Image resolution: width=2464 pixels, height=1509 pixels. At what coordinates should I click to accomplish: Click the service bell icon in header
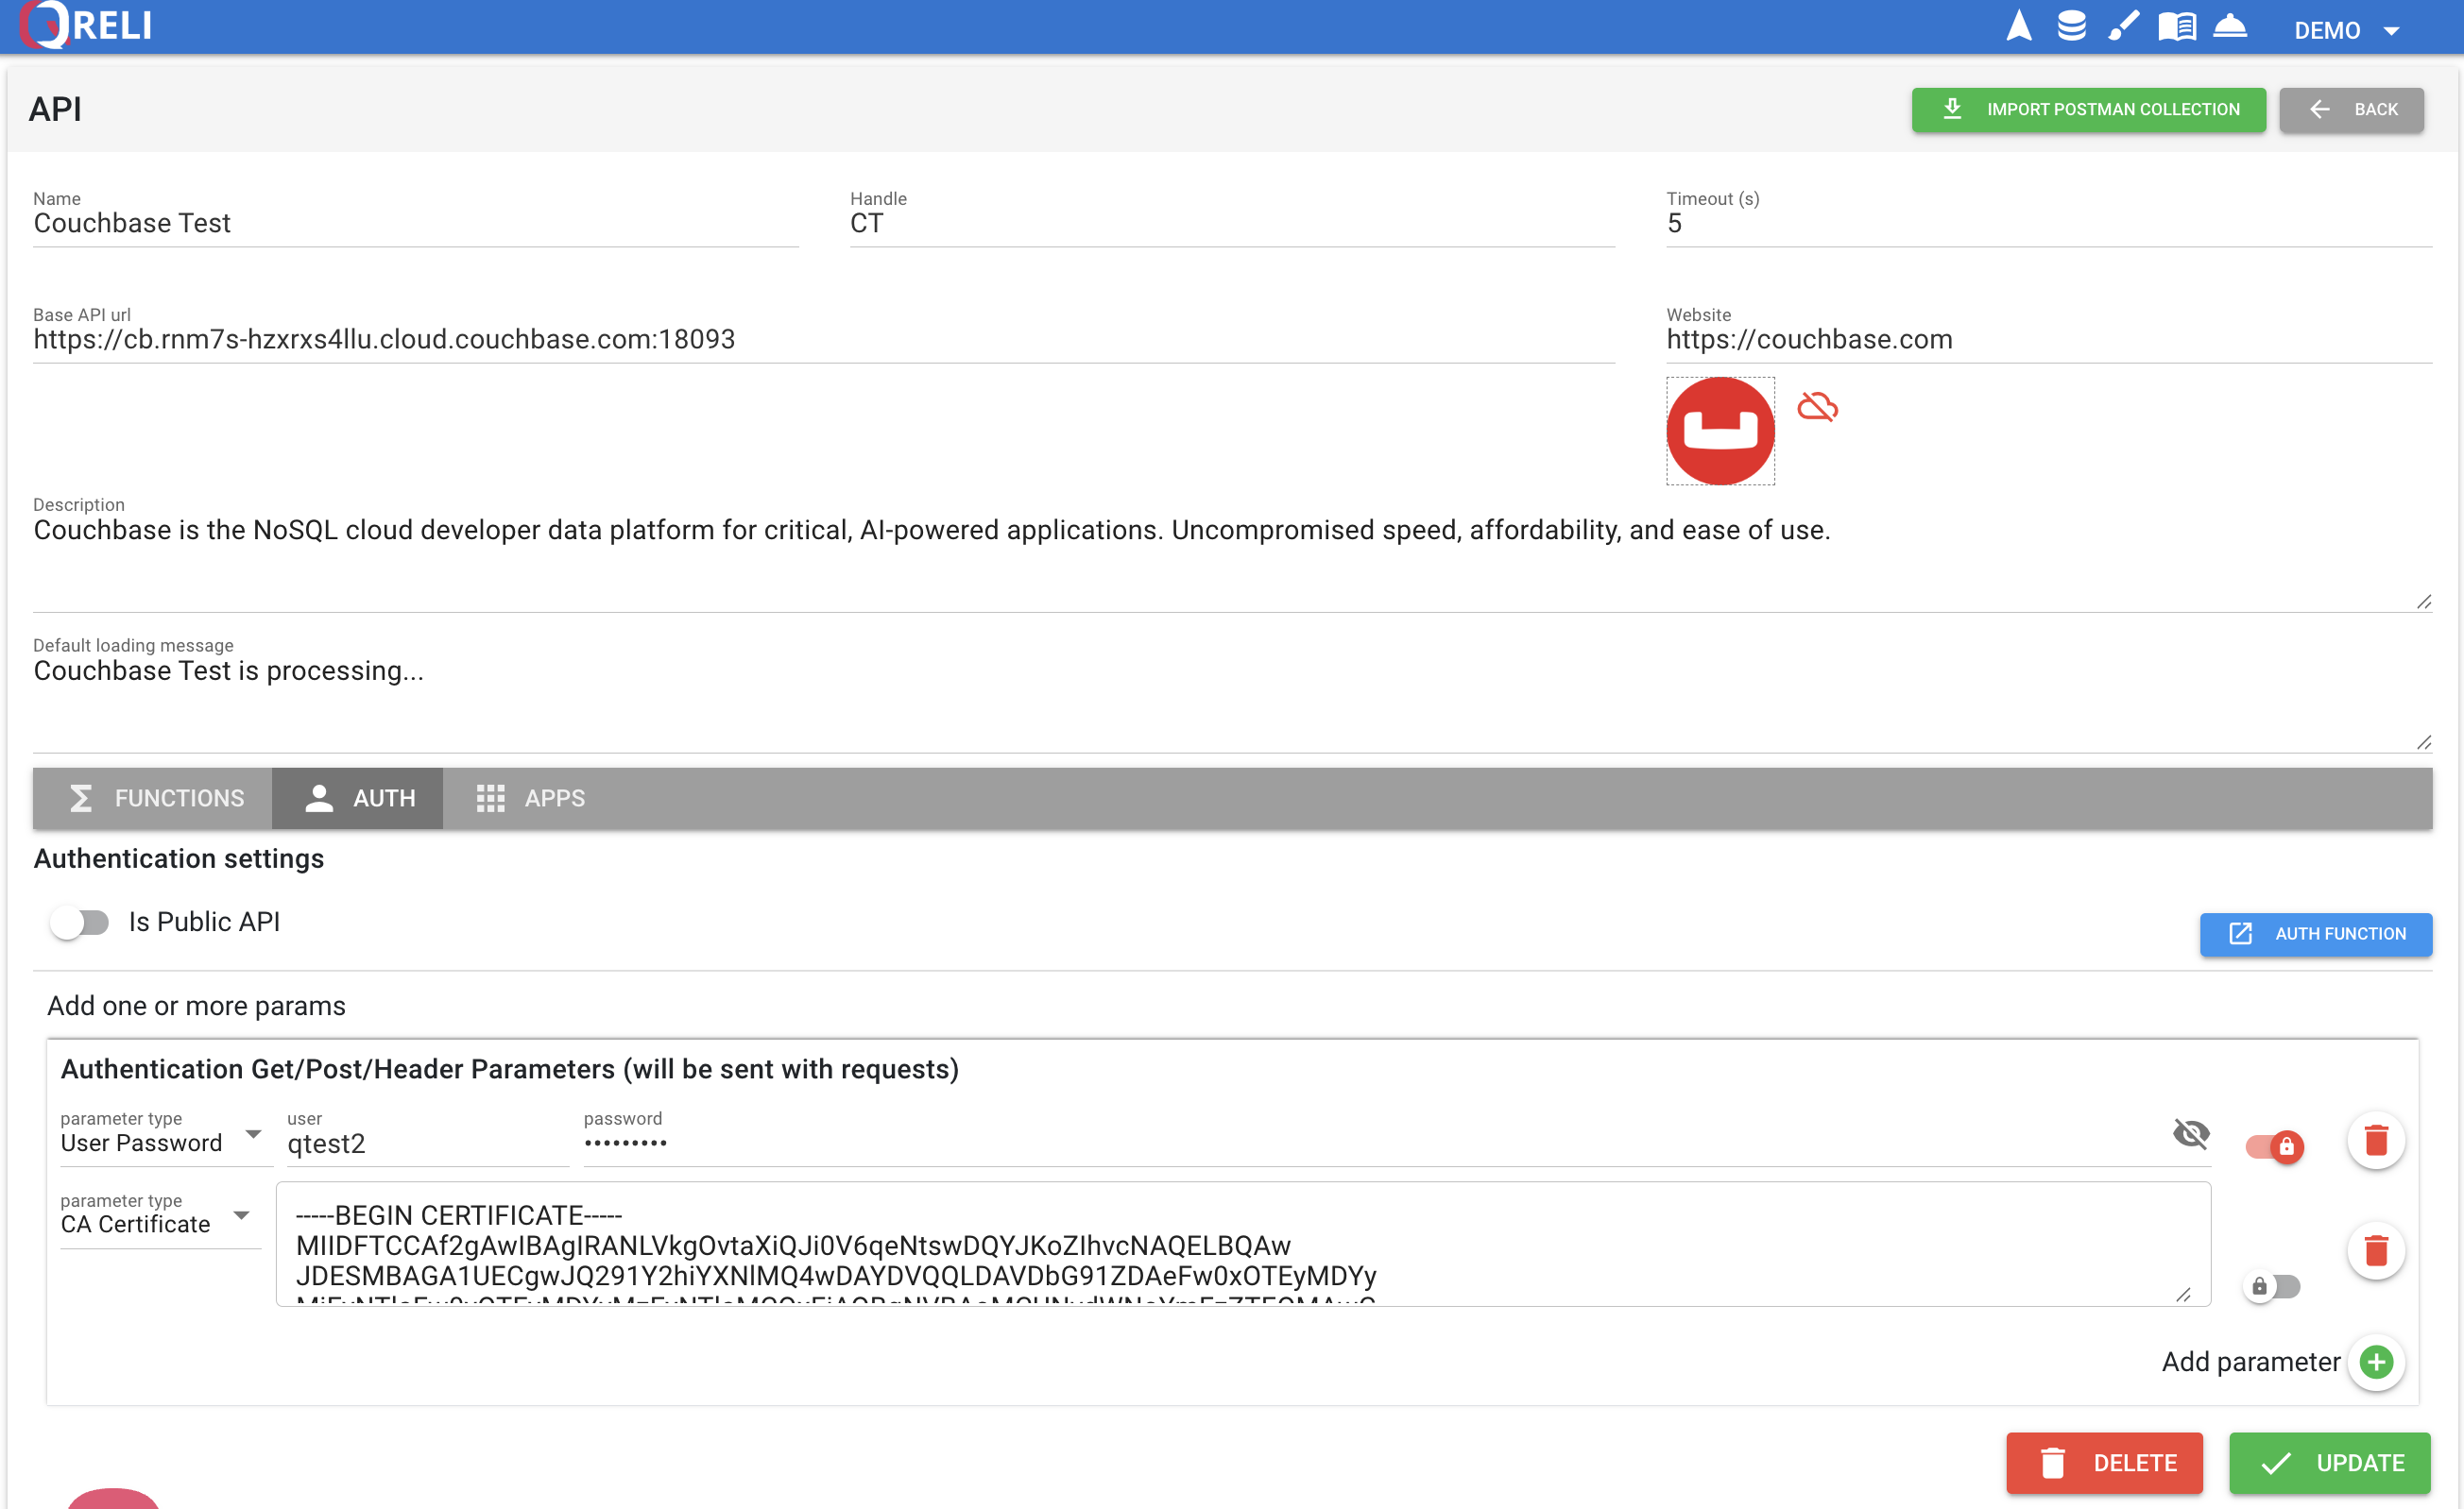coord(2230,26)
